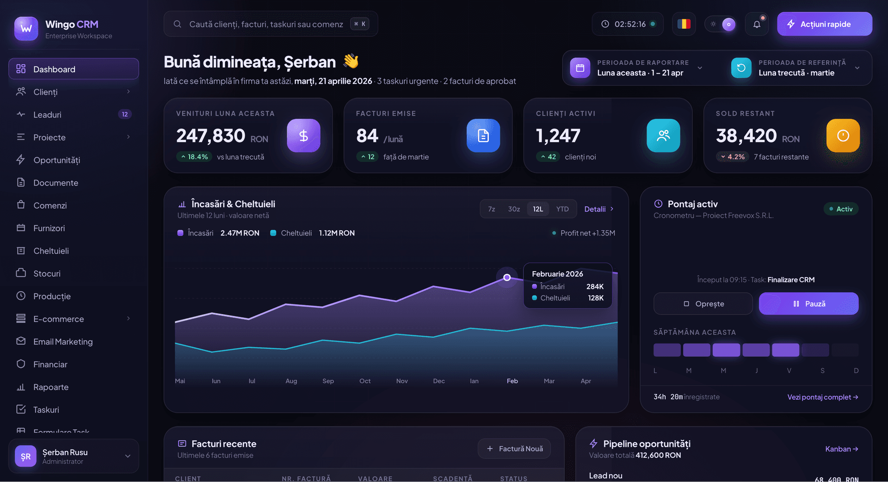
Task: Click the teal active clients icon
Action: 663,136
